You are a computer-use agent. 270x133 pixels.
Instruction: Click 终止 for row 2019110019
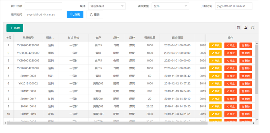231,114
